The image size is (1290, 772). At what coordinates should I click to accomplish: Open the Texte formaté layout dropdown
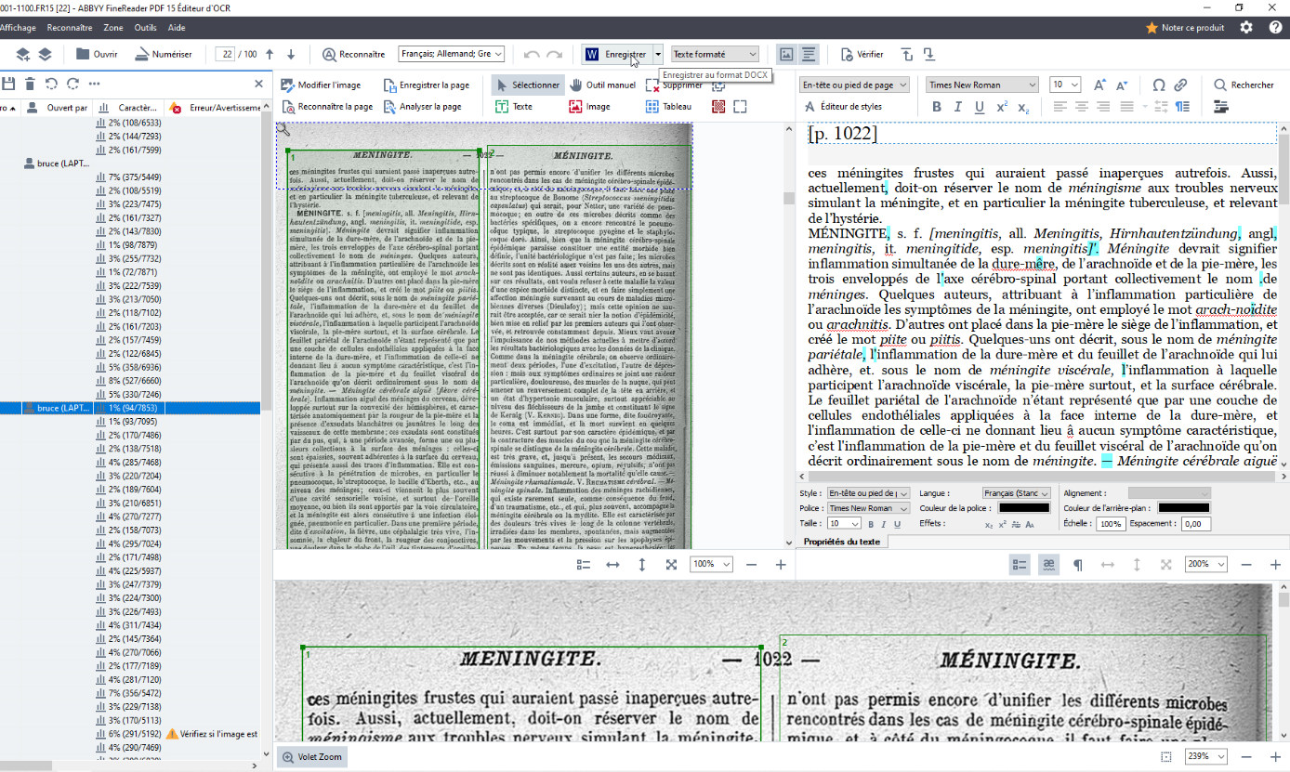pos(715,54)
